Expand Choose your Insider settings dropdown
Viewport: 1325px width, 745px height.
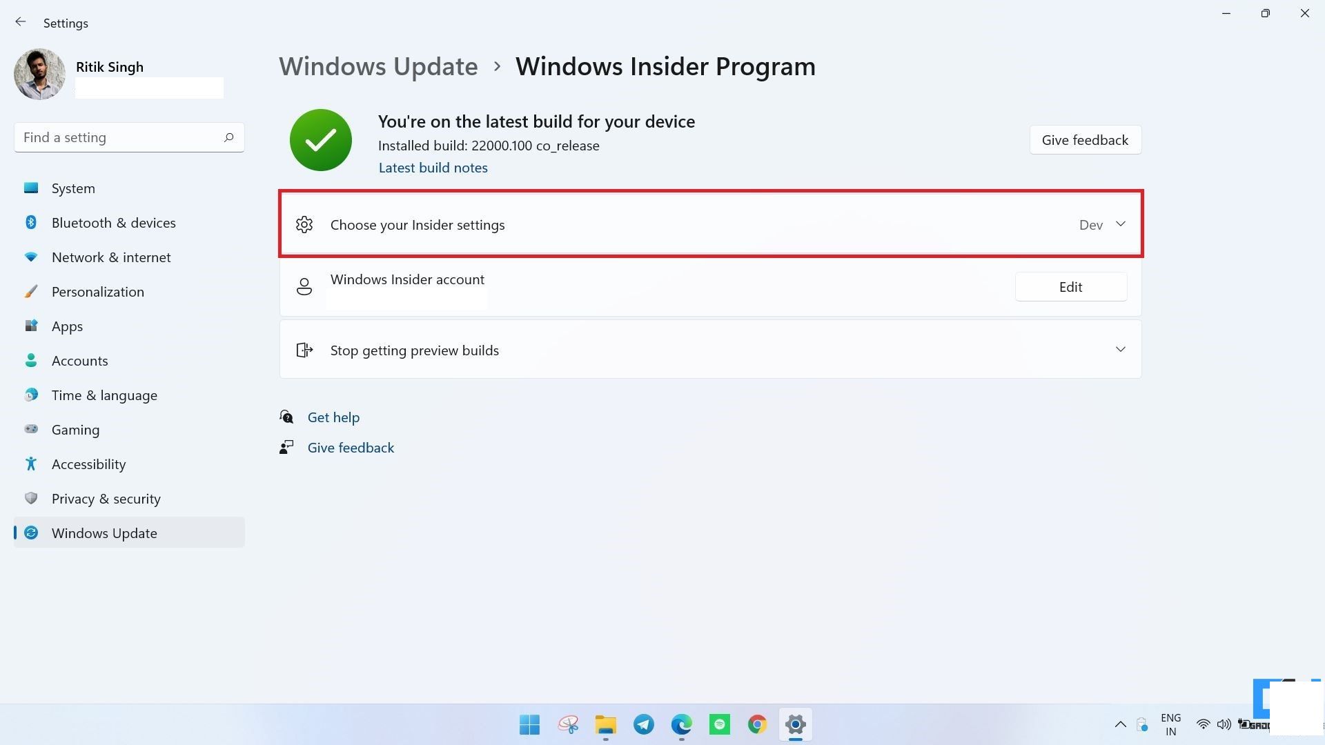pyautogui.click(x=1120, y=223)
